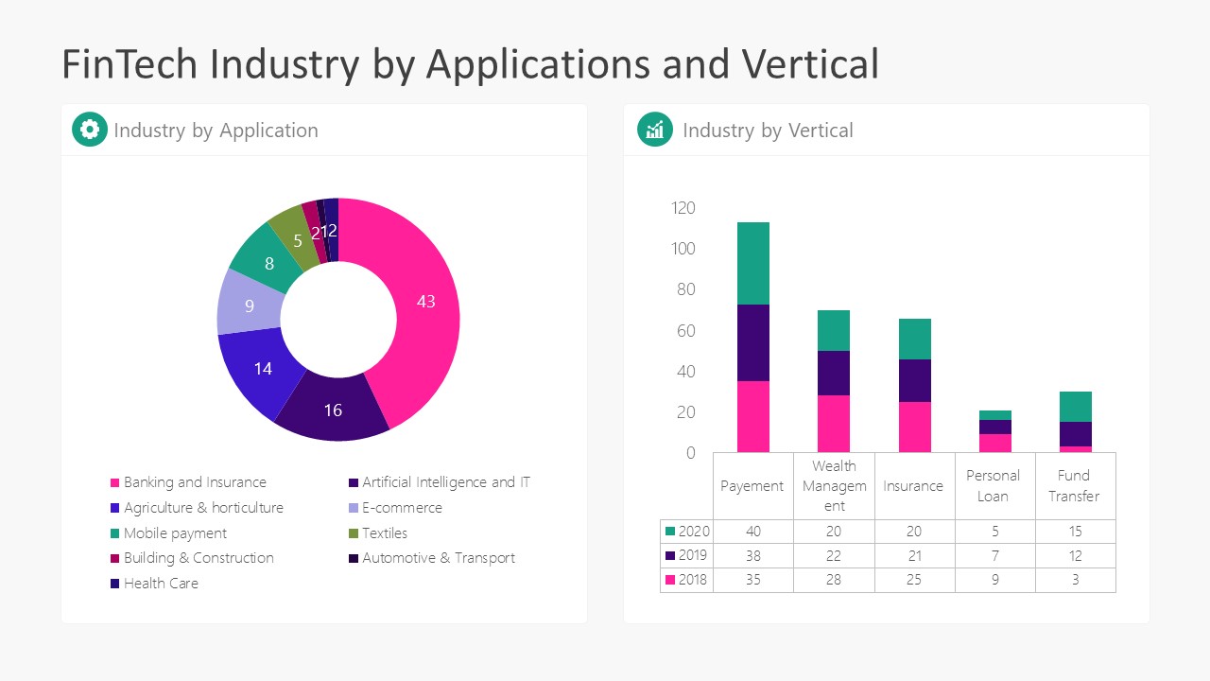Click the gear icon beside Industry by Application
The image size is (1210, 681).
pos(89,130)
